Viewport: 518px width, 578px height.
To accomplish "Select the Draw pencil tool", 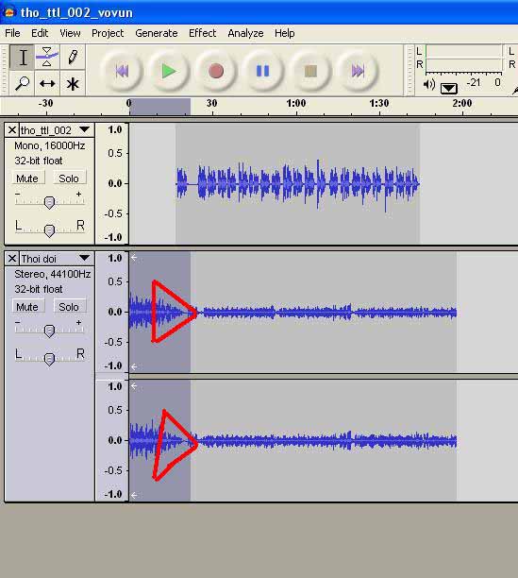I will pos(73,57).
